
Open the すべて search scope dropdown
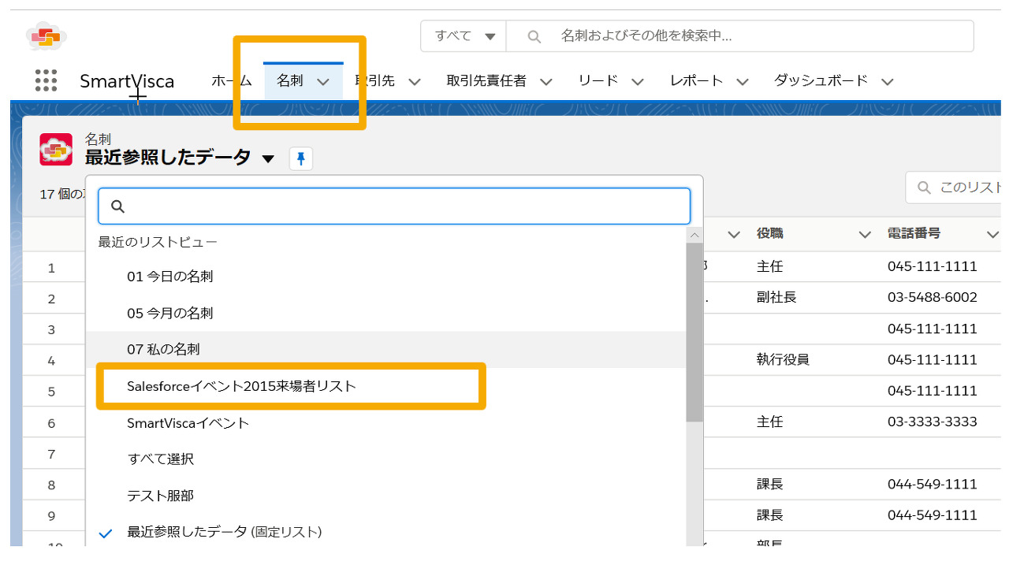[x=464, y=36]
